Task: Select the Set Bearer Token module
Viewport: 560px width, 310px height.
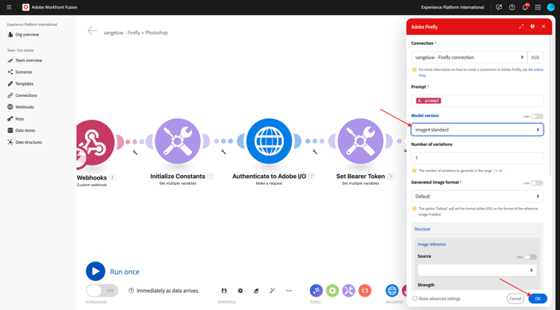Action: 361,141
